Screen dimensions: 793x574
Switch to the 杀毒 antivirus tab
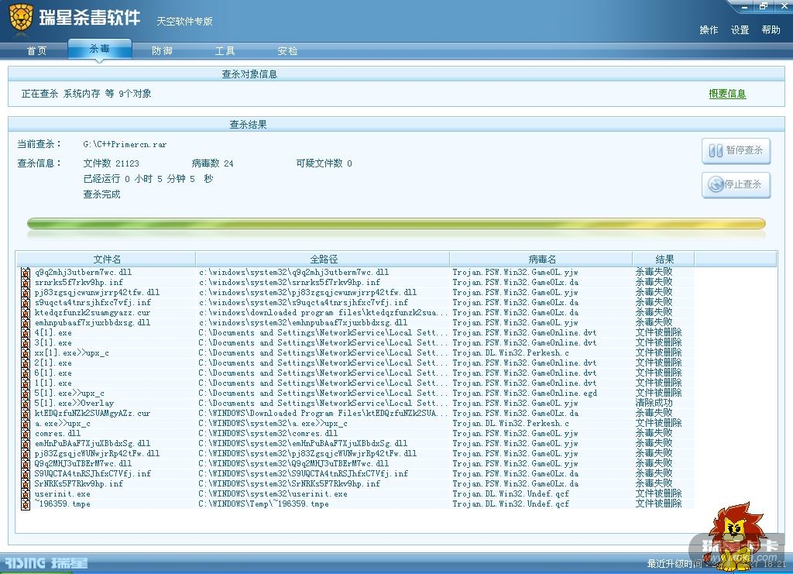point(99,49)
